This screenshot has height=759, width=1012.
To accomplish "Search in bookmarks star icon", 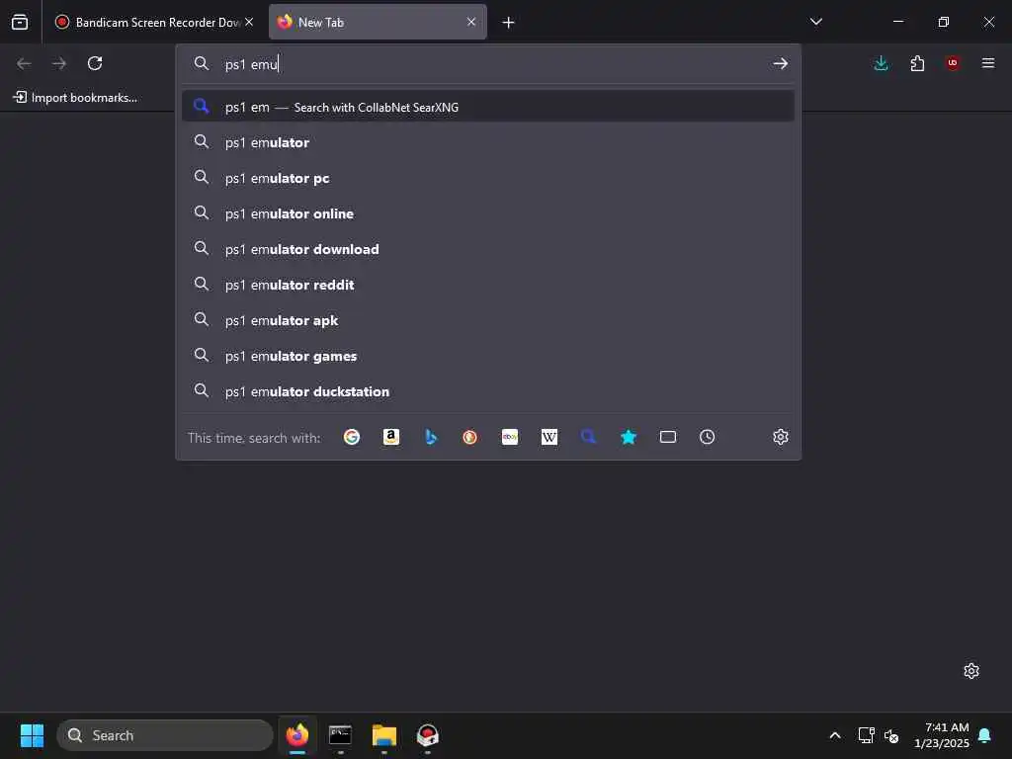I will (628, 437).
